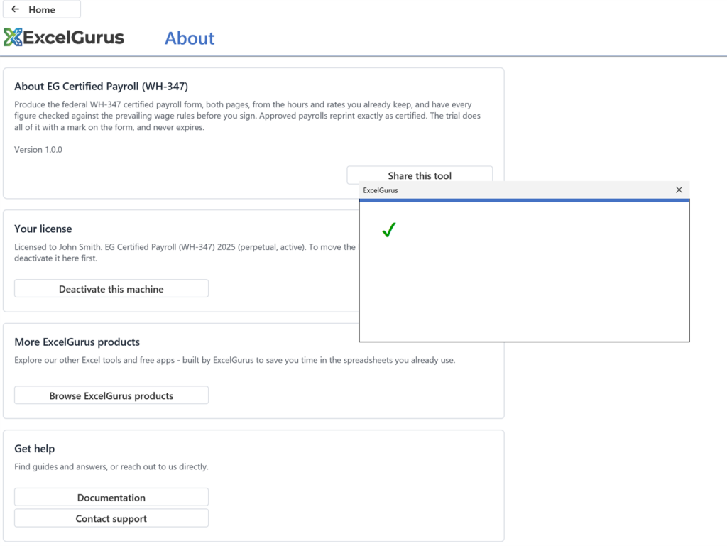Click the More ExcelGurus products heading
The image size is (727, 546).
[77, 342]
